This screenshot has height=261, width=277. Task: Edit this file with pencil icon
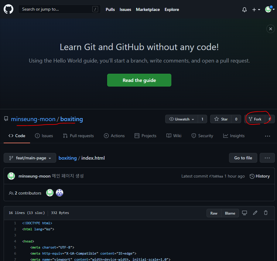coord(255,213)
